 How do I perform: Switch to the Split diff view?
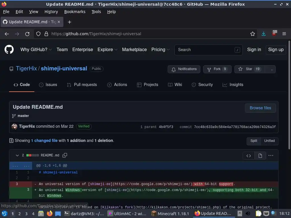point(254,141)
